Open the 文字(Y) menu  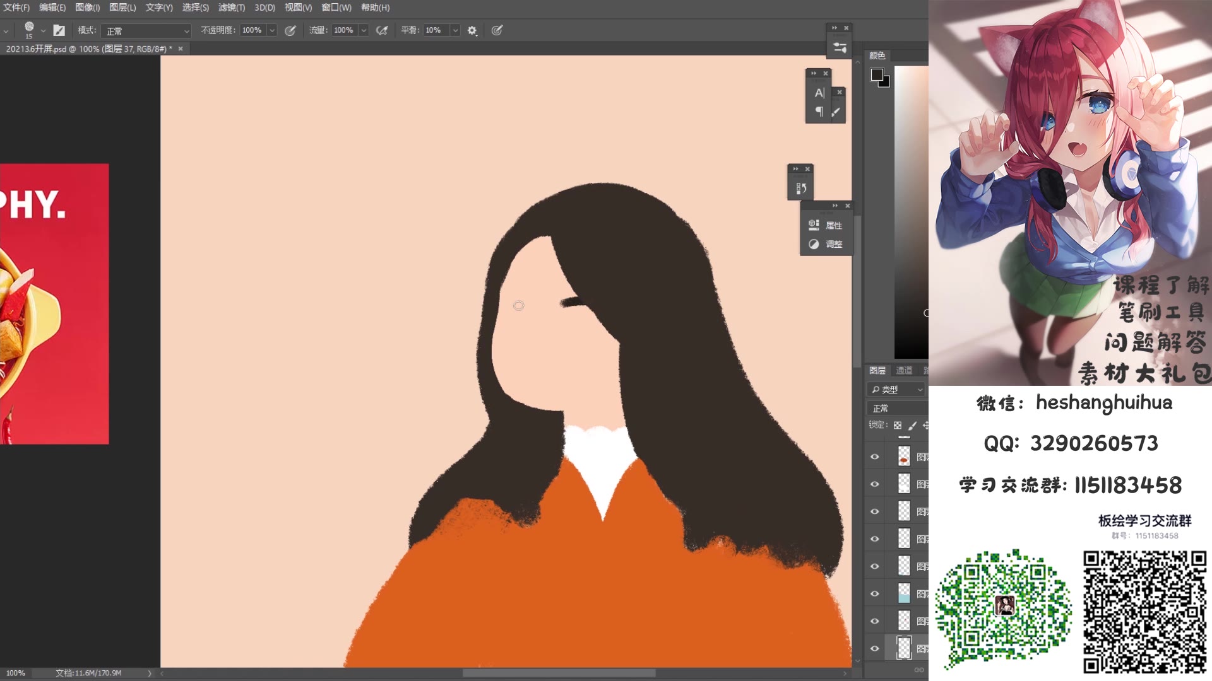159,8
